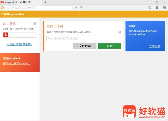Open the address book icon

(157, 8)
